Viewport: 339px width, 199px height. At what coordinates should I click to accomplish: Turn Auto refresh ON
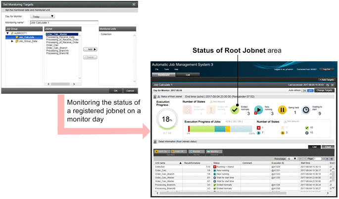coord(304,91)
